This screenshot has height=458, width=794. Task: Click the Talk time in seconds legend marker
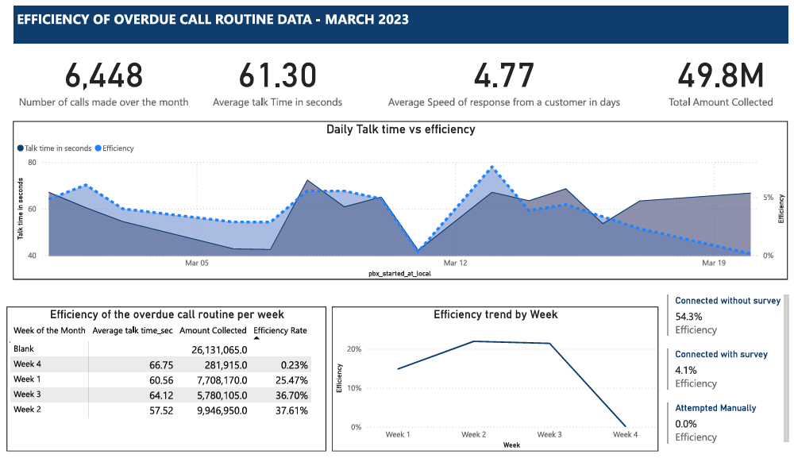tap(20, 148)
